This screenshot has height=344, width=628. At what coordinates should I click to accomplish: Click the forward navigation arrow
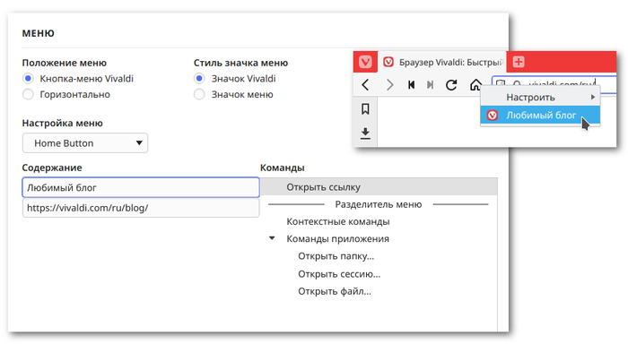389,85
